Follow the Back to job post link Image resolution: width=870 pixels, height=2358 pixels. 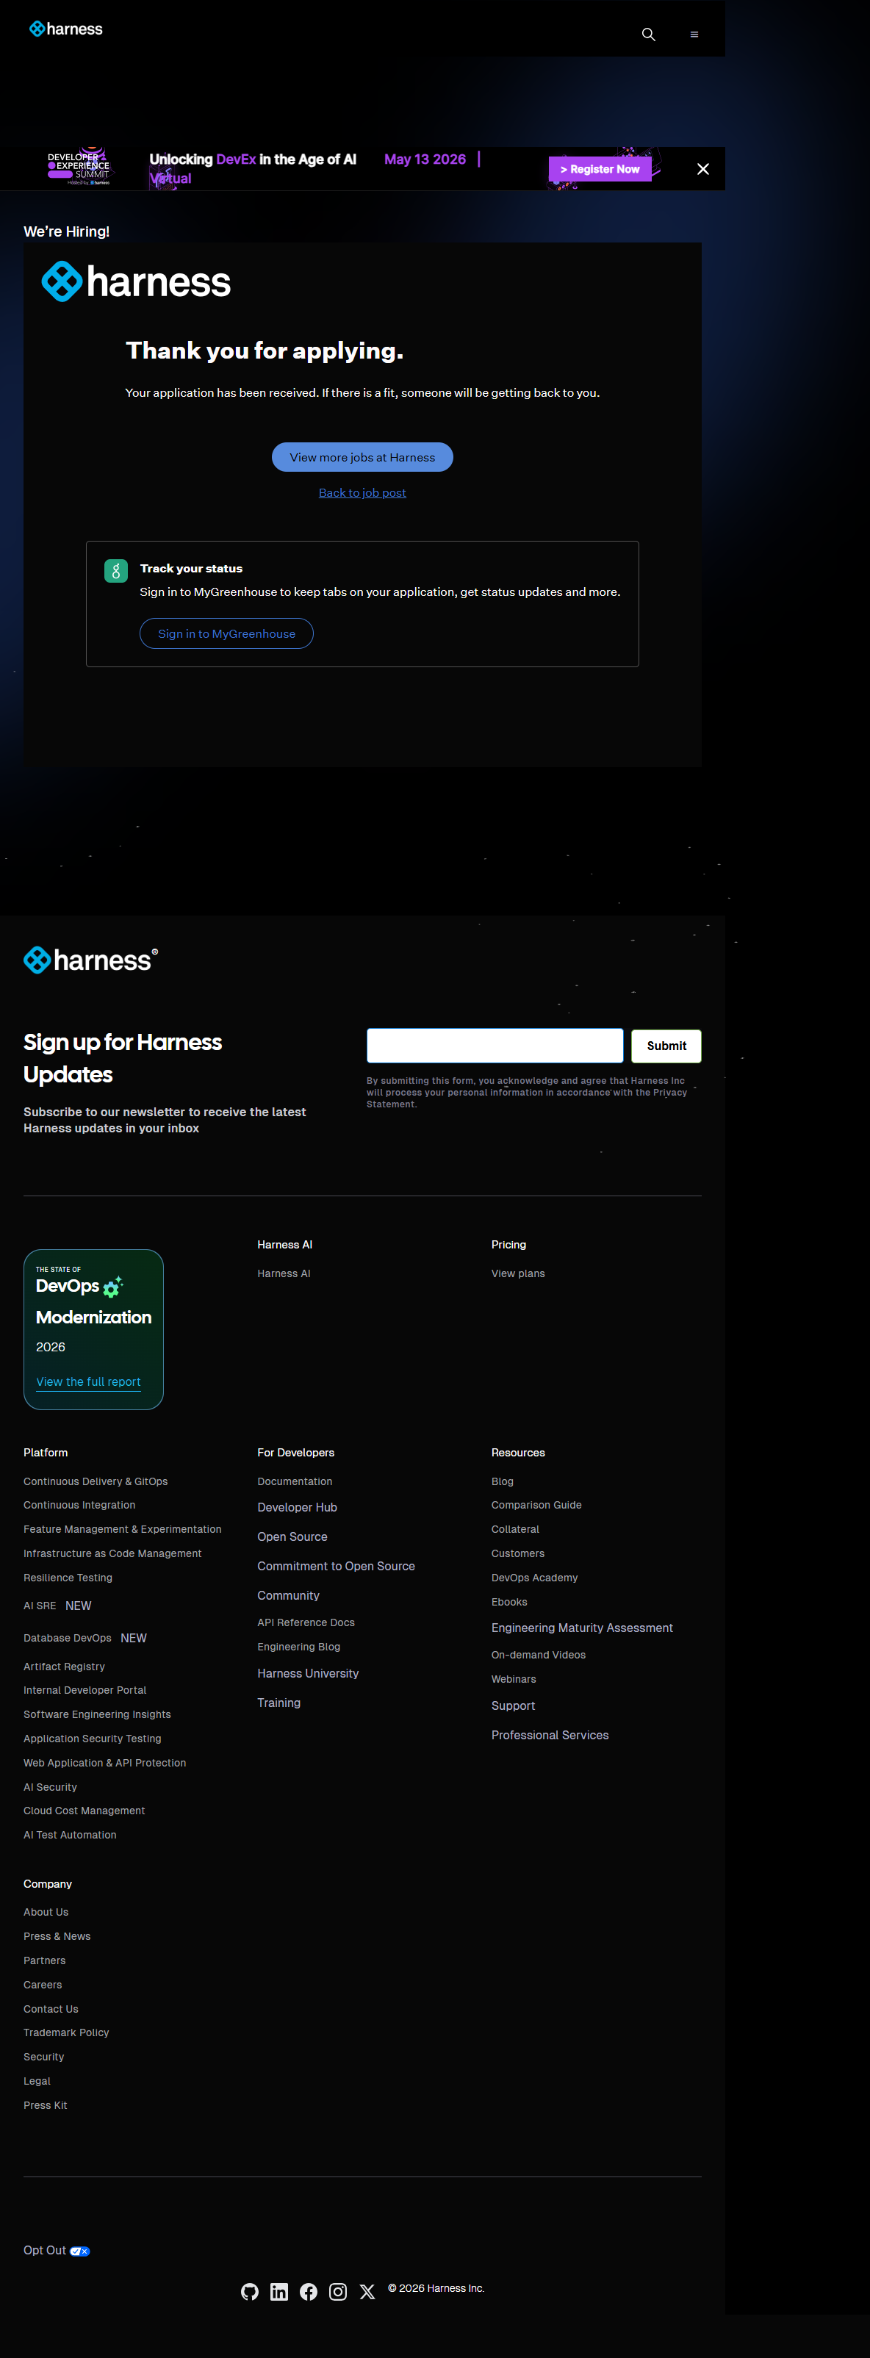pyautogui.click(x=362, y=492)
